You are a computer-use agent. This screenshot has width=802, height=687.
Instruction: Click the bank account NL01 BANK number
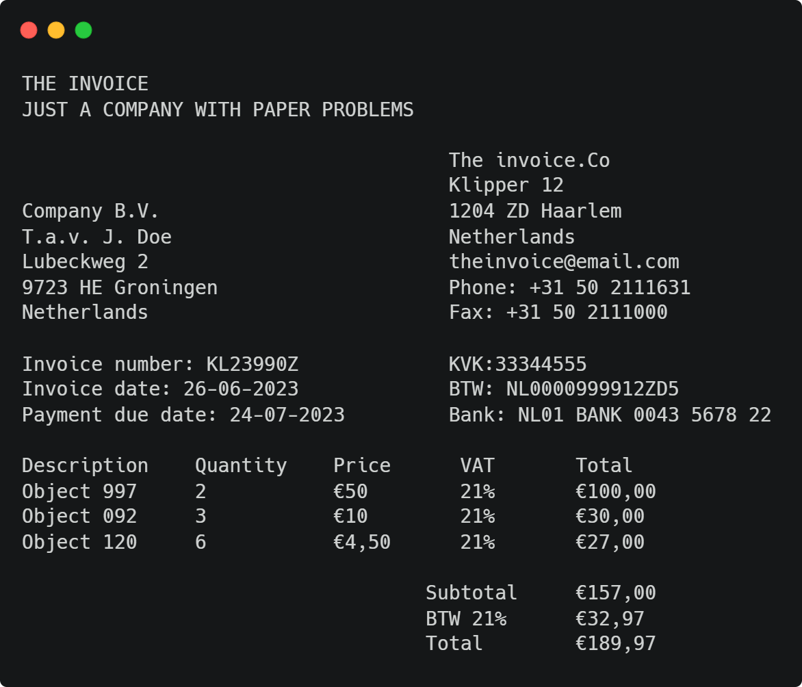coord(645,415)
